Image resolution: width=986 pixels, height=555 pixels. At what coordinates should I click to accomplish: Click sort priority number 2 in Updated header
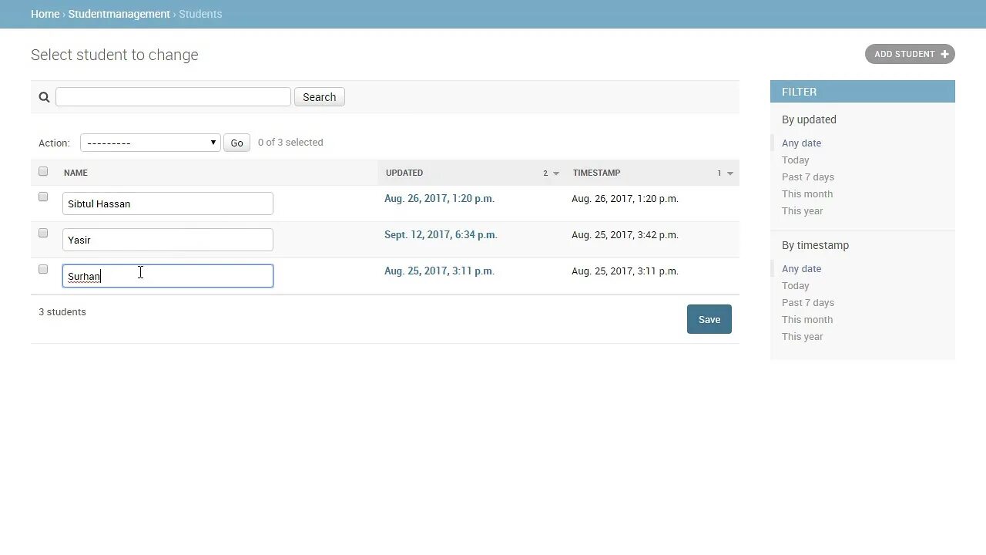pos(545,173)
